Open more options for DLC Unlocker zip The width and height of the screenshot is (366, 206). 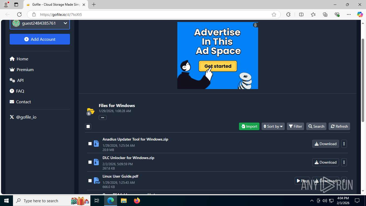344,162
